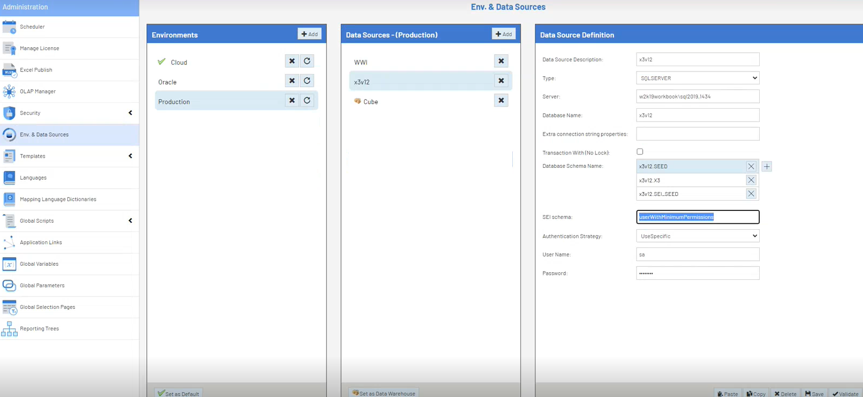Remove the x3v12.SEED schema entry
This screenshot has height=397, width=863.
(751, 167)
